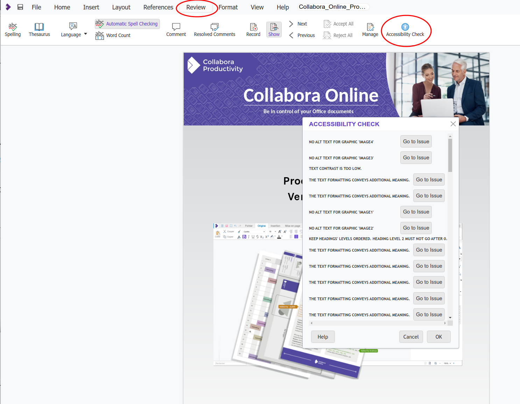Go to Previous tracked change
This screenshot has width=520, height=404.
click(302, 35)
